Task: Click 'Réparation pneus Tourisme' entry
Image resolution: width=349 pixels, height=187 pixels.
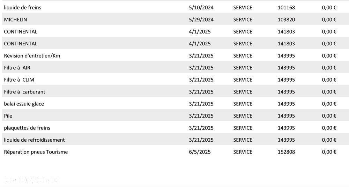Action: [36, 152]
